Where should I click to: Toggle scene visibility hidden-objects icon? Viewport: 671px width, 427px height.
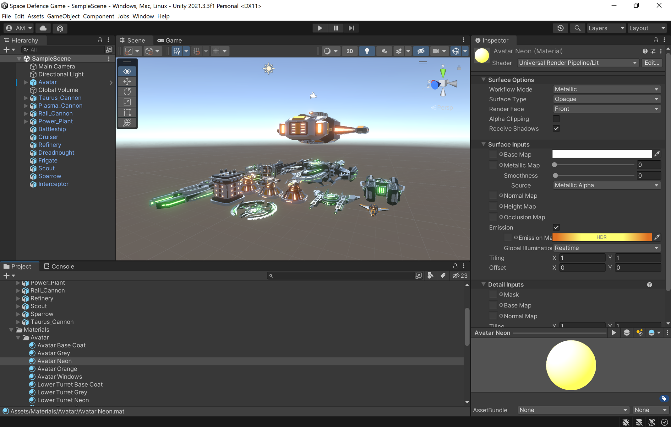(421, 51)
